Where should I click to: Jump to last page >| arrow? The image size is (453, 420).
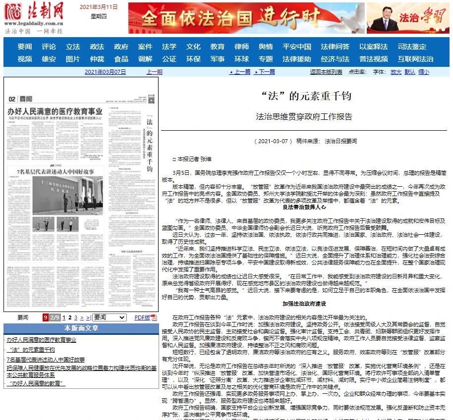click(88, 318)
